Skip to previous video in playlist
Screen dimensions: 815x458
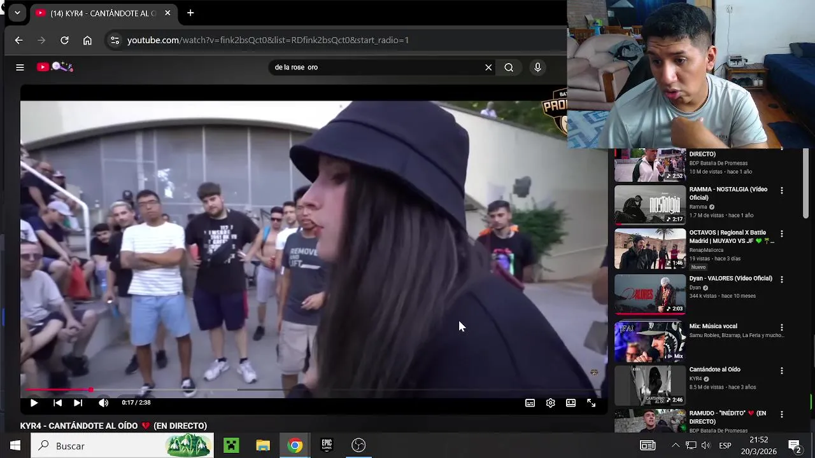(x=57, y=403)
